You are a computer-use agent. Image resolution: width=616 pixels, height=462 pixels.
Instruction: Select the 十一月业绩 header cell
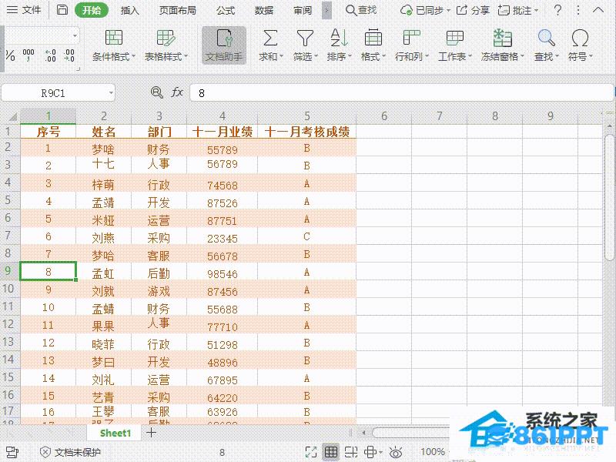(223, 132)
